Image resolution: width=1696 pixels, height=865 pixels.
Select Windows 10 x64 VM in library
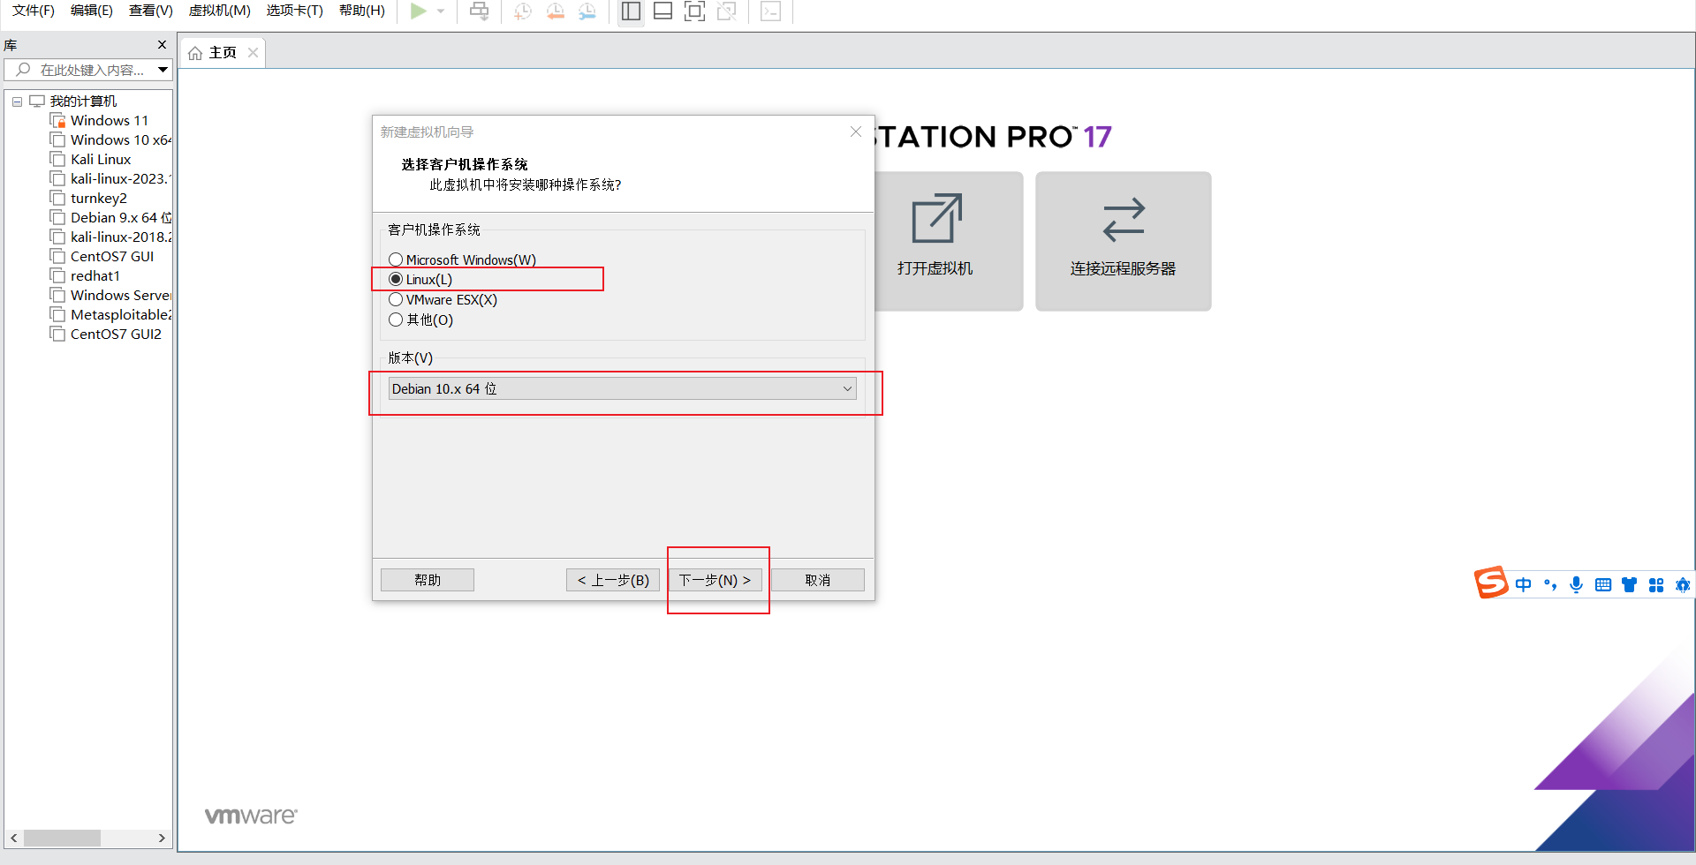point(110,140)
